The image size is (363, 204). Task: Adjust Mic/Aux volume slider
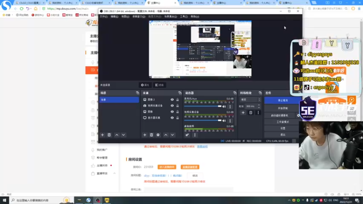tap(203, 107)
